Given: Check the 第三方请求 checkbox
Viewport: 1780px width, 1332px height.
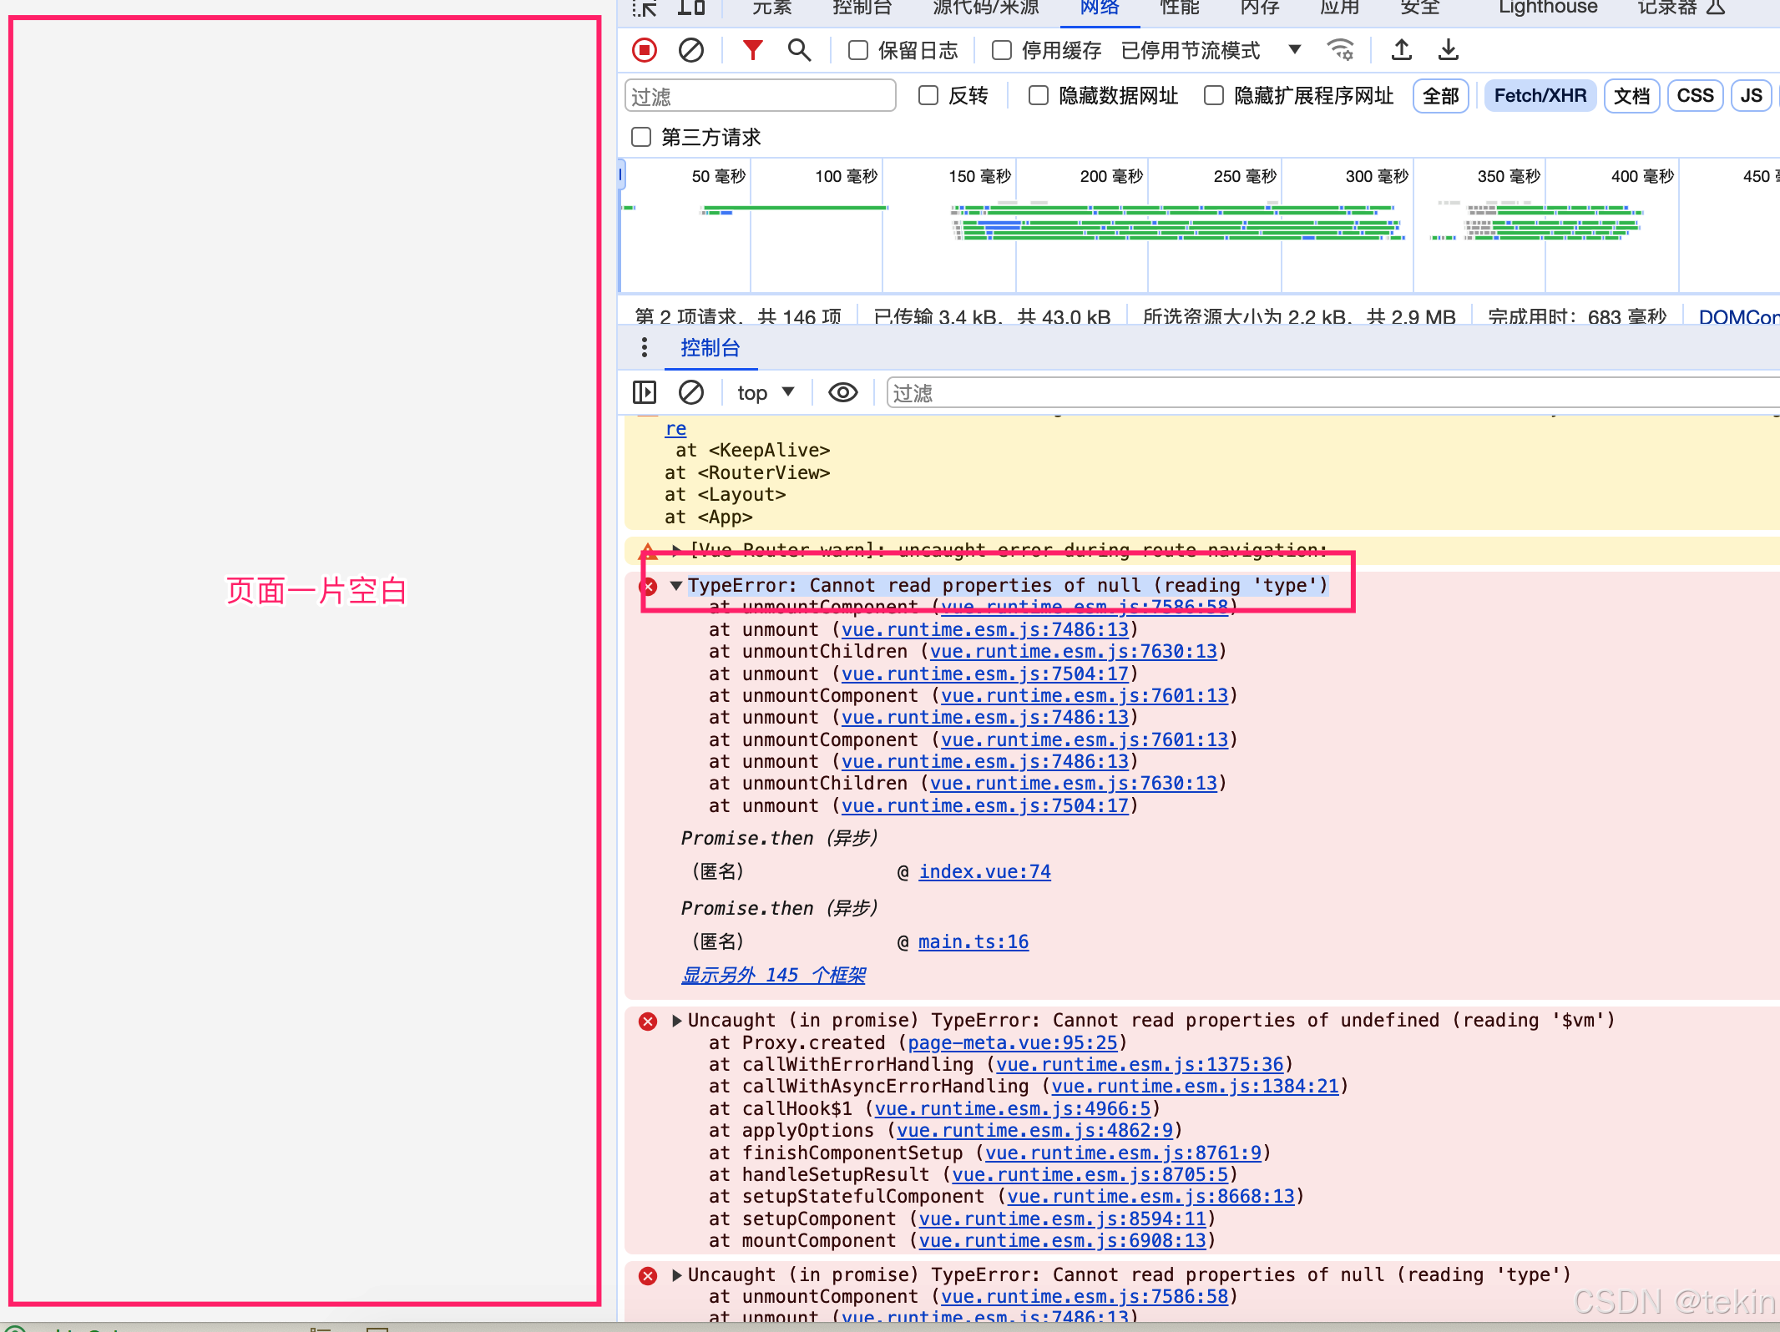Looking at the screenshot, I should 641,137.
